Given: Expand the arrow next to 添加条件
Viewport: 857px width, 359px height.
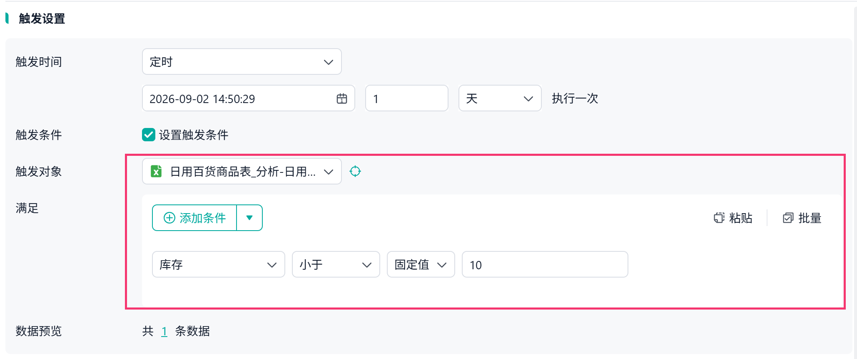Looking at the screenshot, I should tap(249, 218).
